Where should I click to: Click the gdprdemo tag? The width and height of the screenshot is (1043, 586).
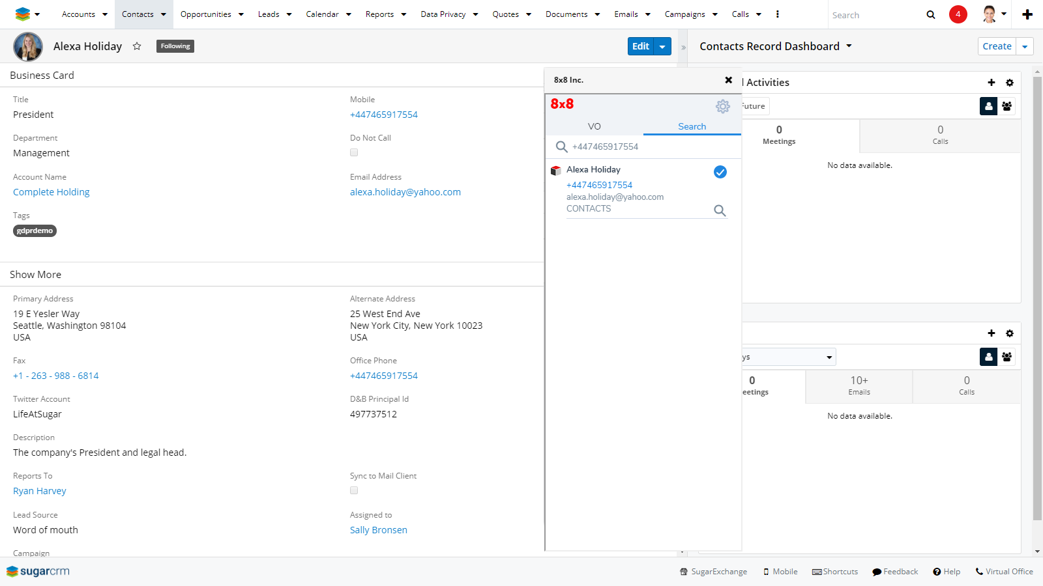(35, 230)
